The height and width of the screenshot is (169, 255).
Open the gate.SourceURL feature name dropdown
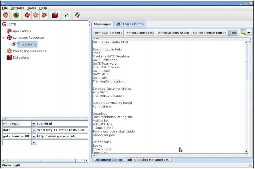(x=33, y=136)
